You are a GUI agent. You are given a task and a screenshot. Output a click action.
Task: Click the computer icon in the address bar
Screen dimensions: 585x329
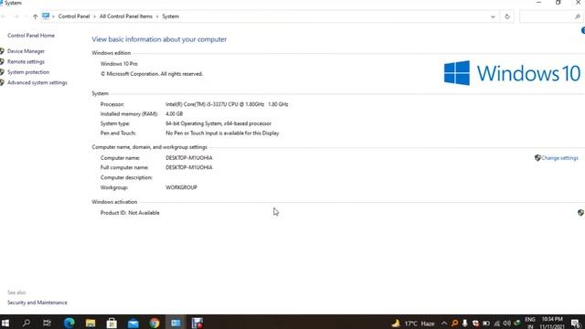click(x=46, y=16)
